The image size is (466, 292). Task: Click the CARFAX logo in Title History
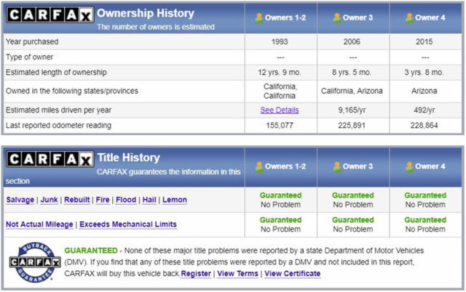point(50,159)
